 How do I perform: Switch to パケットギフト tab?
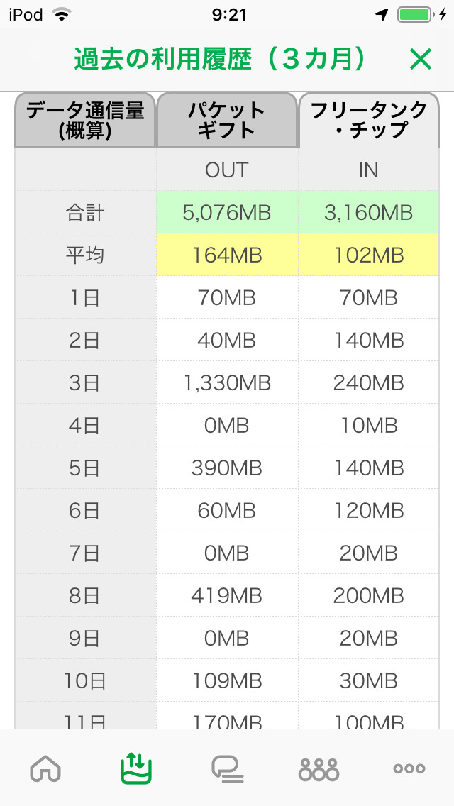tap(227, 120)
